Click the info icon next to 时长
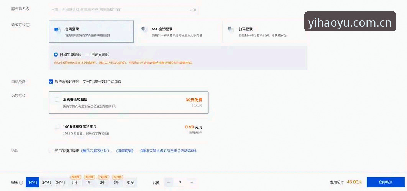The width and height of the screenshot is (407, 191). [21, 183]
